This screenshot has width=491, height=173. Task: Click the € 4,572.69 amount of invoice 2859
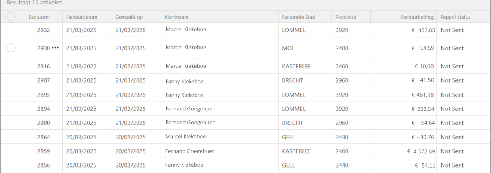click(x=421, y=151)
